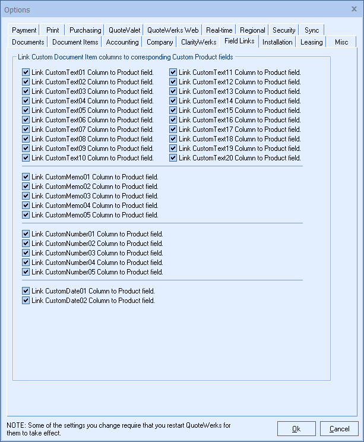Screen dimensions: 364x442
Task: Disable Link CustomMemo03 Column to Product field
Action: 26,196
